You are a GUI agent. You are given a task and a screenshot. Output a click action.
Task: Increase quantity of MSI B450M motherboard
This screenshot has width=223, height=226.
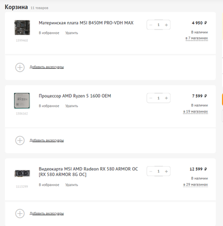coord(166,25)
